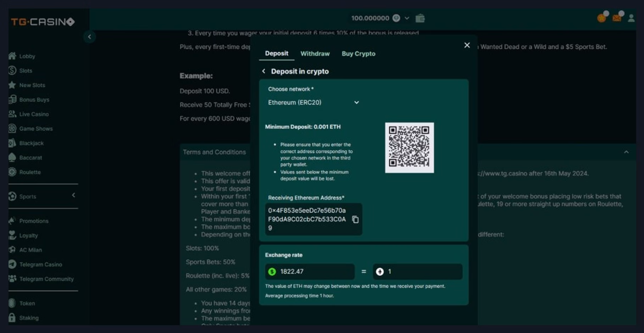
Task: Copy the receiving Ethereum address
Action: point(355,220)
